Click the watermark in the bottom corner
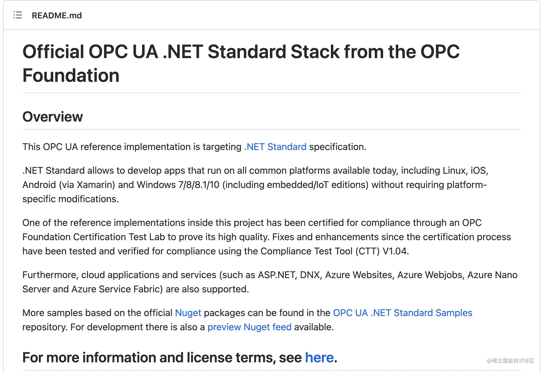The height and width of the screenshot is (373, 544). 510,361
